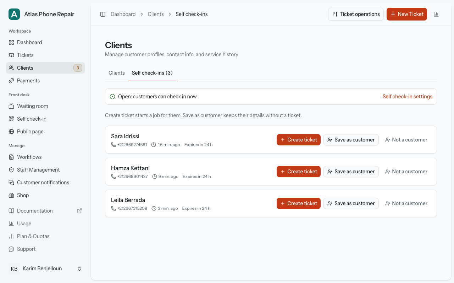
Task: Save Hamza Kettani as customer
Action: click(351, 172)
